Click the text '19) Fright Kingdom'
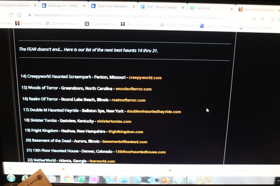This screenshot has height=186, width=280. click(x=42, y=131)
